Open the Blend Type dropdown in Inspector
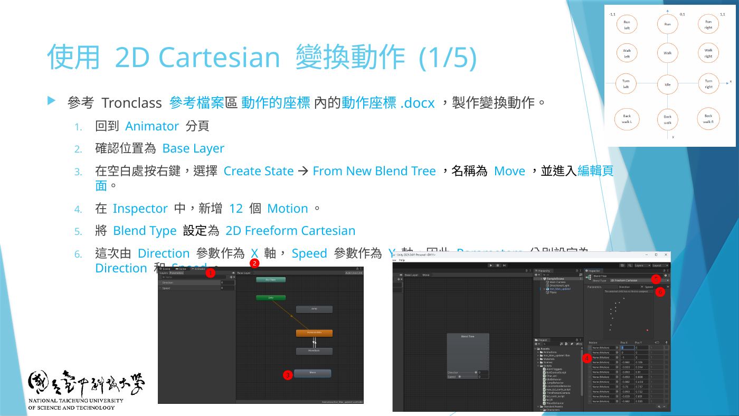This screenshot has width=739, height=416. point(639,280)
